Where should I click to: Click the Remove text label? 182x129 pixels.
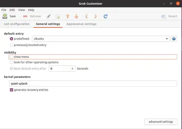pos(35,16)
